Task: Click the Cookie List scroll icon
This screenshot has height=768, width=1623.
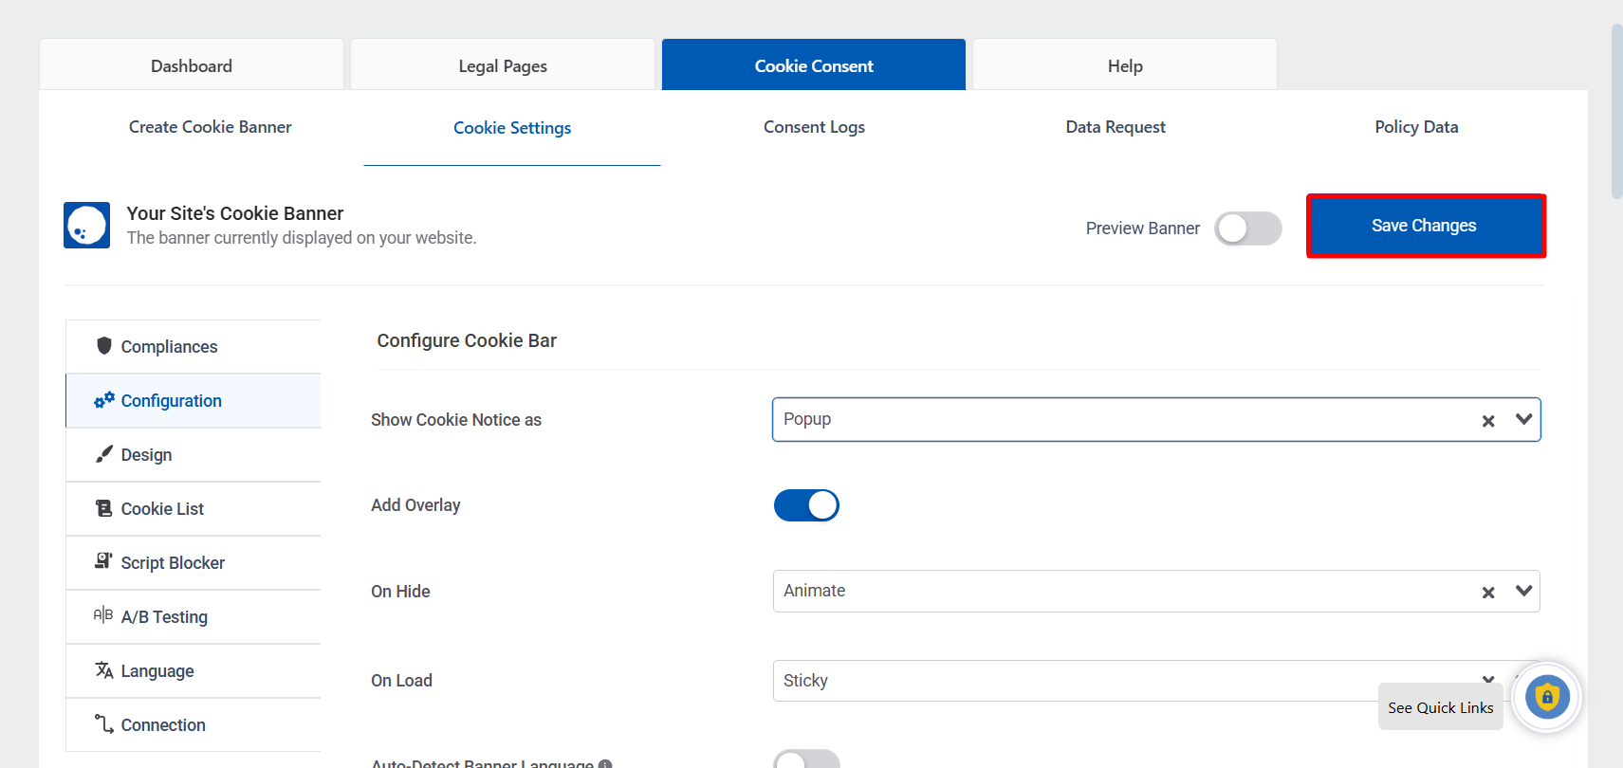Action: coord(104,508)
